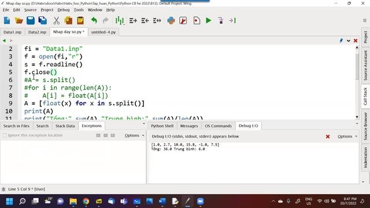Screen dimensions: 370x208
Task: Click the greyed Redo arrow icon
Action: [x=105, y=21]
